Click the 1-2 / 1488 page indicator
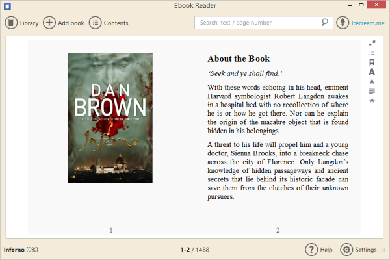The width and height of the screenshot is (390, 260). (195, 250)
